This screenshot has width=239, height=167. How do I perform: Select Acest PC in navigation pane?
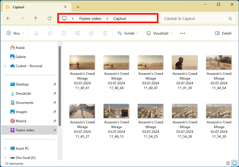pyautogui.click(x=19, y=149)
